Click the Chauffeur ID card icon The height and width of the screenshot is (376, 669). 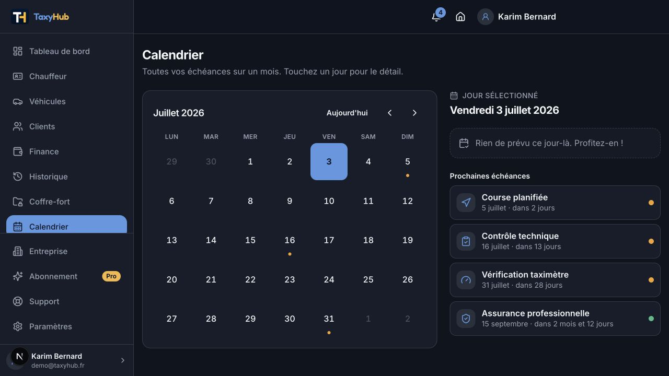(18, 76)
